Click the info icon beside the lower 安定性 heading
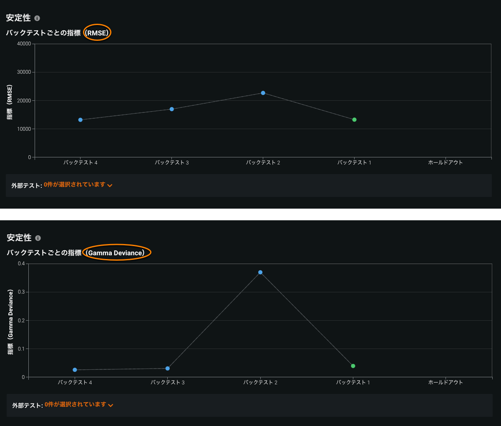The height and width of the screenshot is (426, 501). click(38, 238)
